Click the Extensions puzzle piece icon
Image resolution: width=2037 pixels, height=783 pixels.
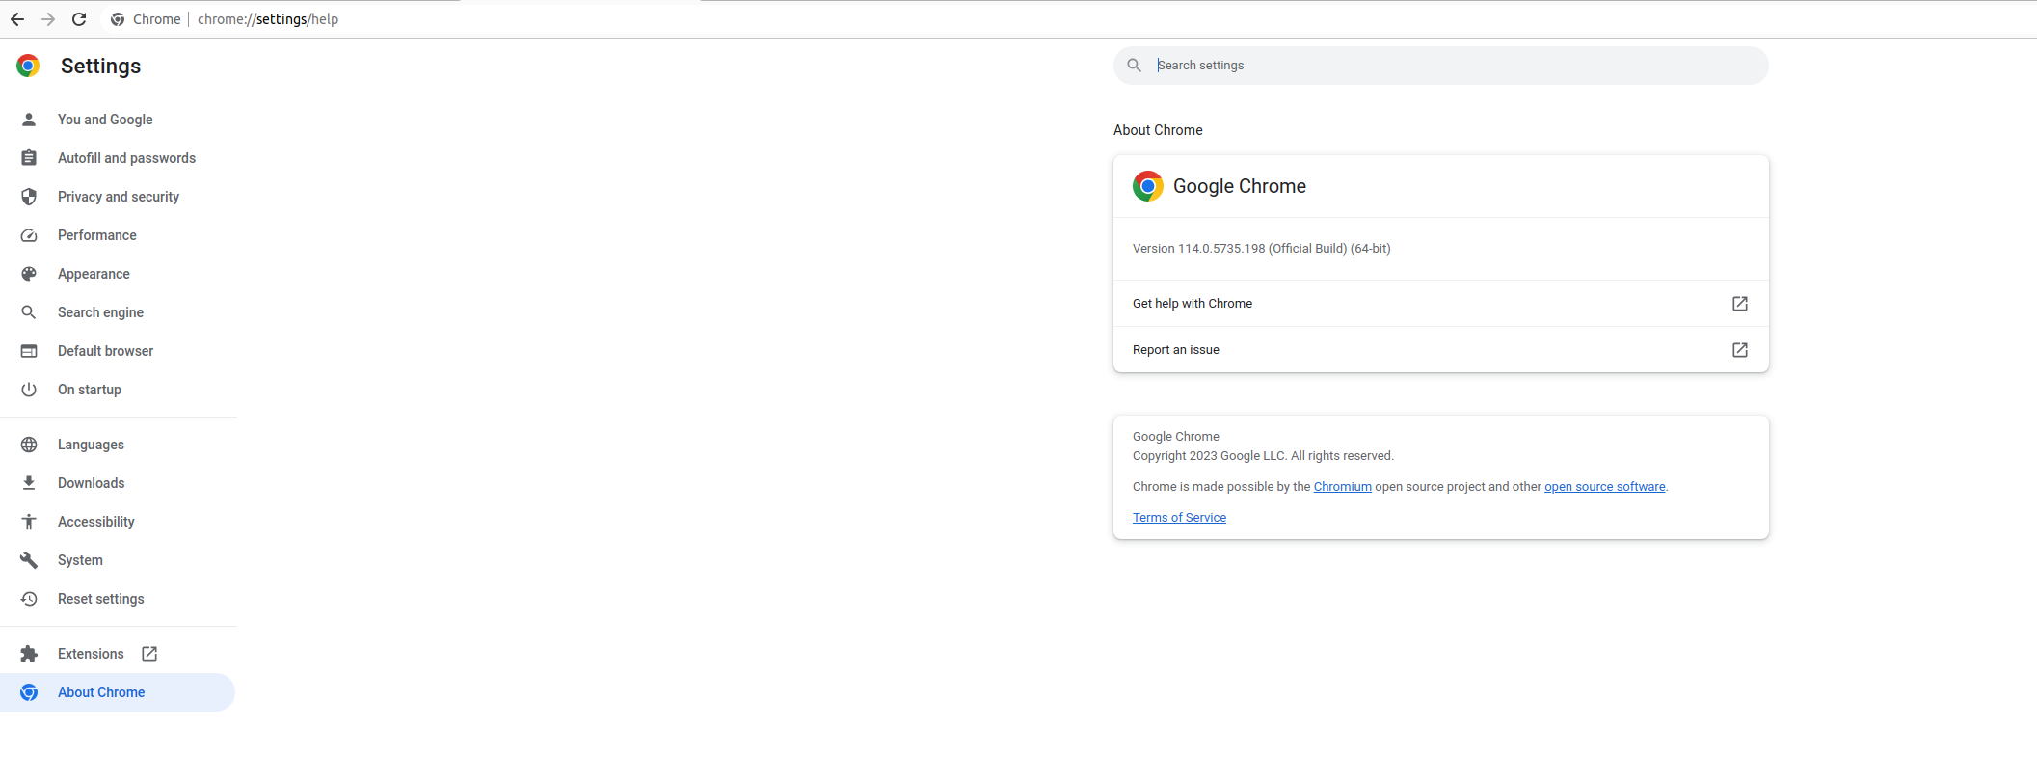pos(29,654)
